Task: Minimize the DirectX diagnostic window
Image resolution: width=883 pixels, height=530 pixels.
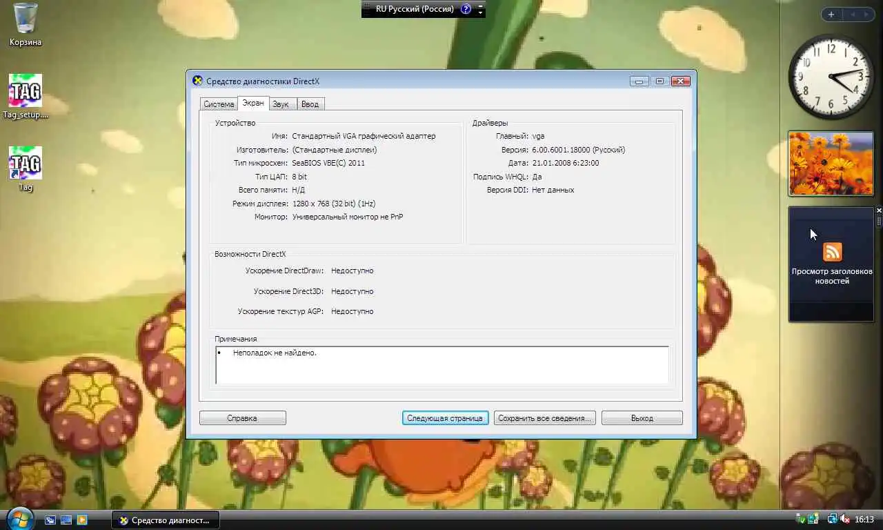Action: 639,81
